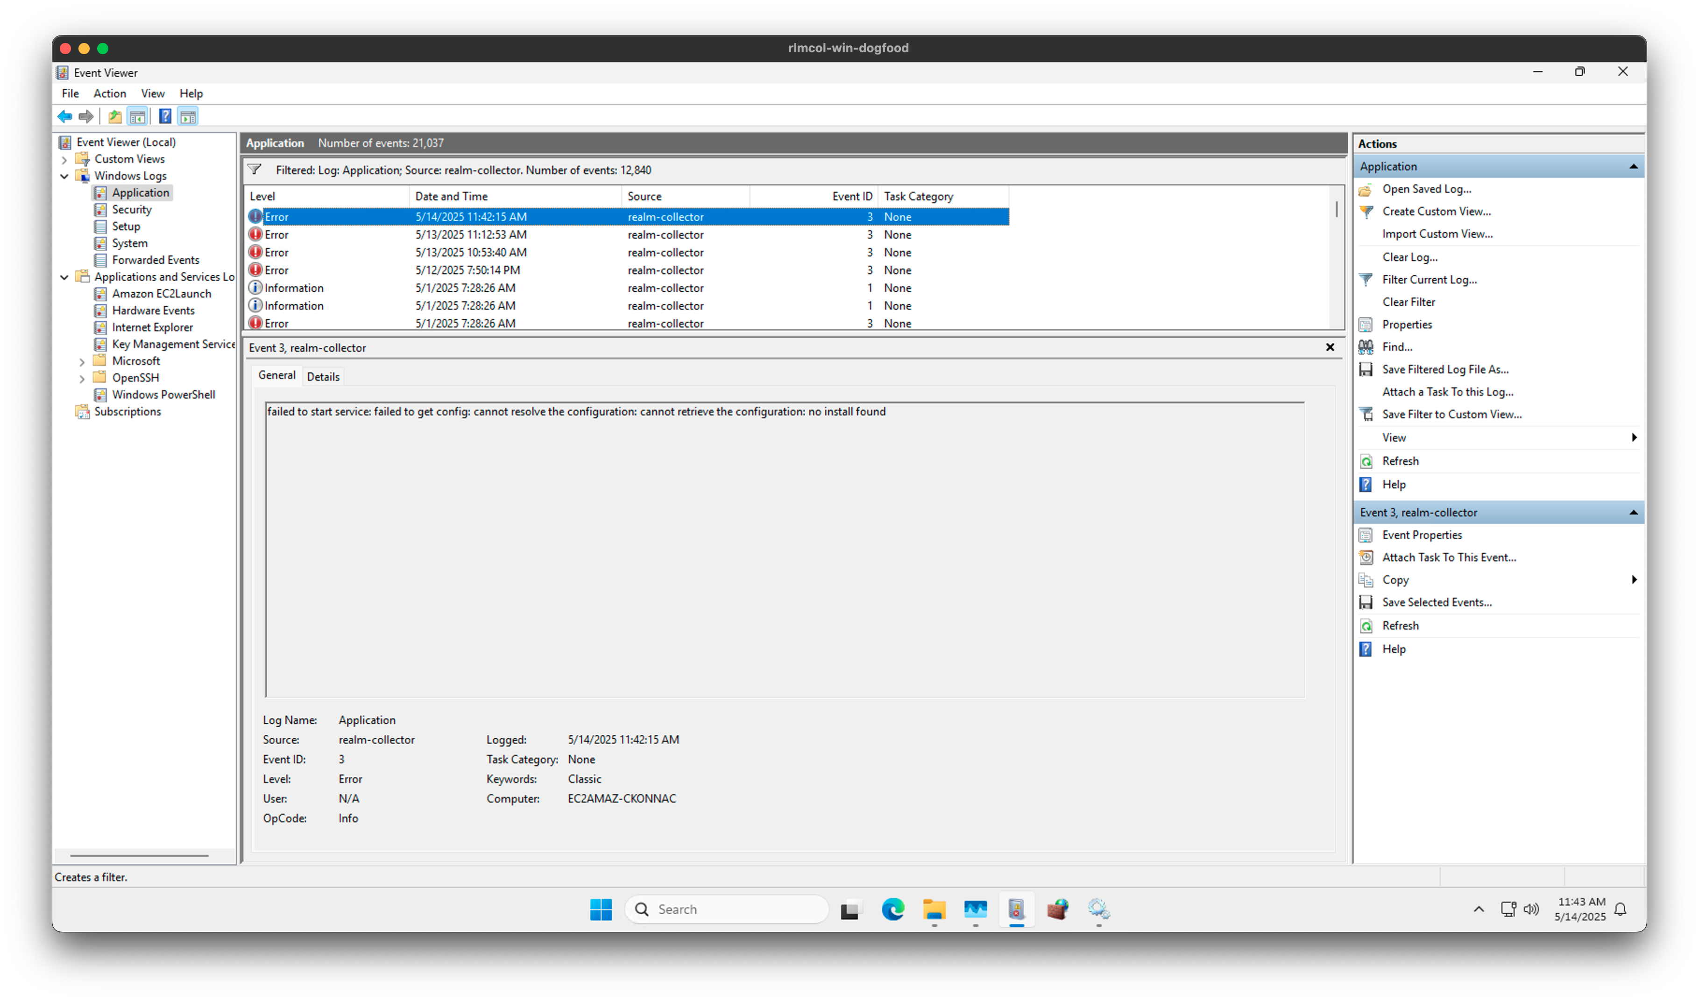Switch to the Details tab

pos(323,377)
